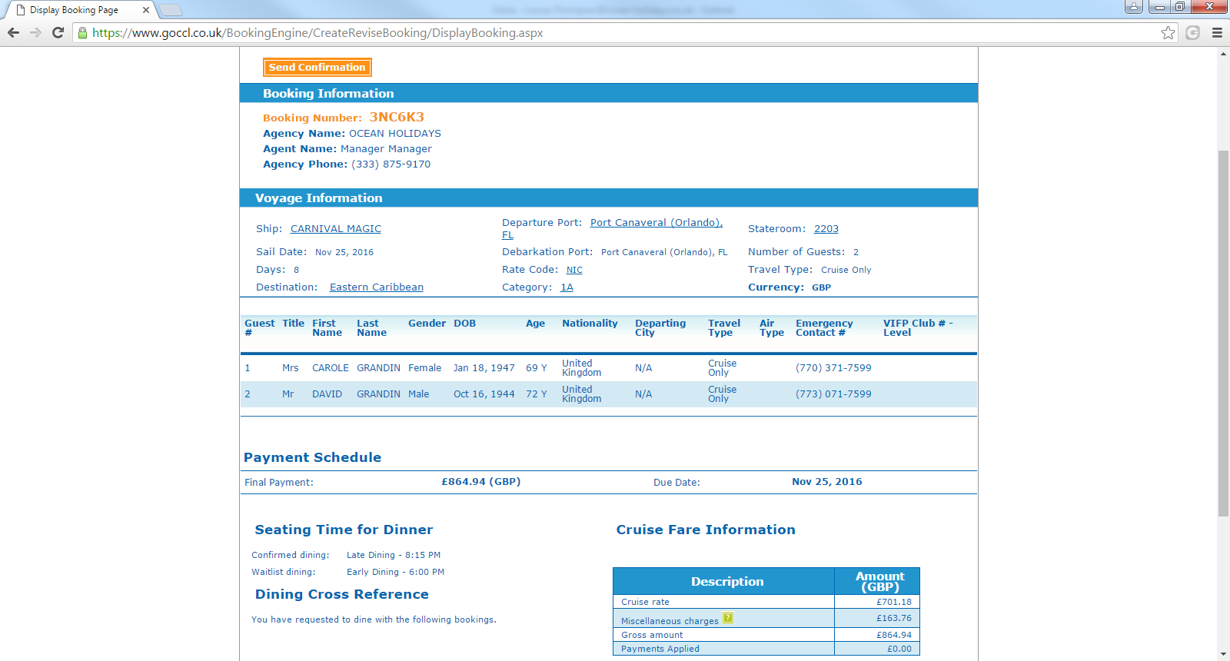Click guest first name CAROLE
Viewport: 1230px width, 661px height.
331,368
